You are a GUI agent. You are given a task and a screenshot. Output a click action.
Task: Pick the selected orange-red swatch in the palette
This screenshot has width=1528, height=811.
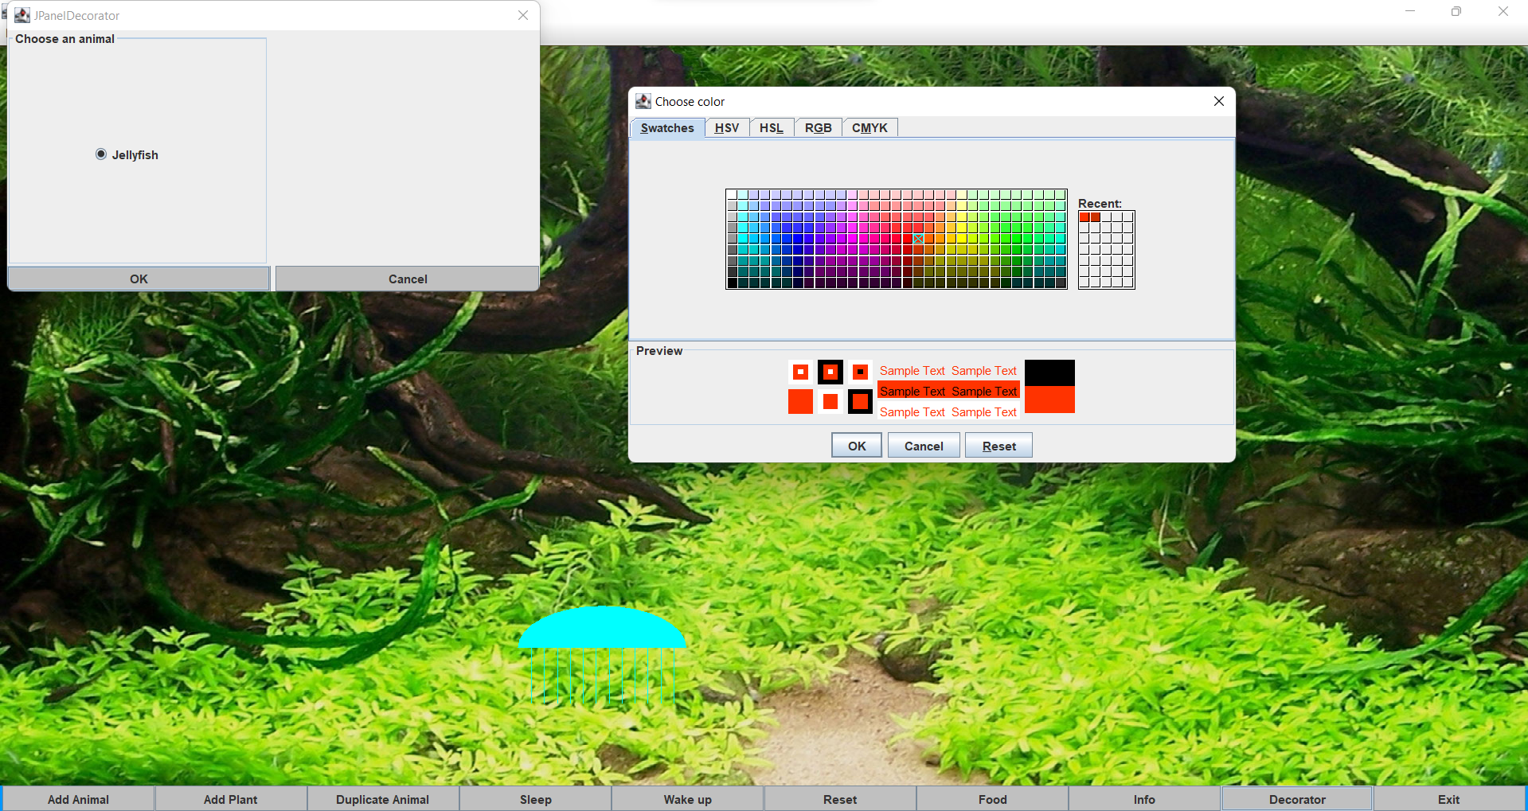pyautogui.click(x=918, y=239)
